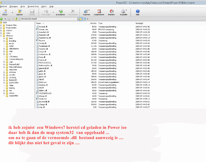Sort by the Naam column header
206x162 pixels.
(x=54, y=23)
